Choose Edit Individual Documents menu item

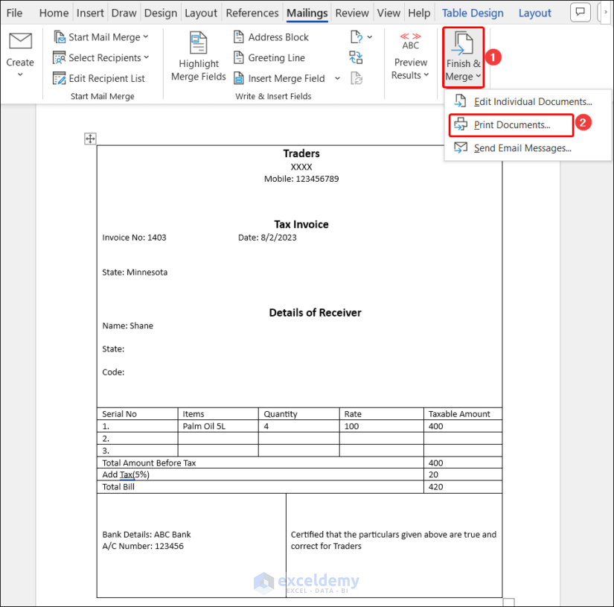pyautogui.click(x=527, y=101)
